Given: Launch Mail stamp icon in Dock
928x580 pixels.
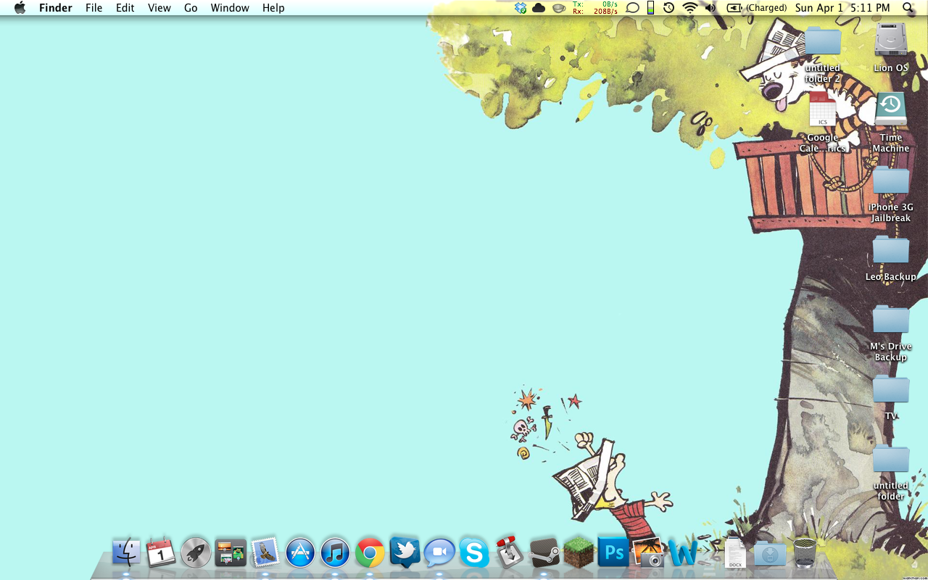Looking at the screenshot, I should pyautogui.click(x=265, y=552).
